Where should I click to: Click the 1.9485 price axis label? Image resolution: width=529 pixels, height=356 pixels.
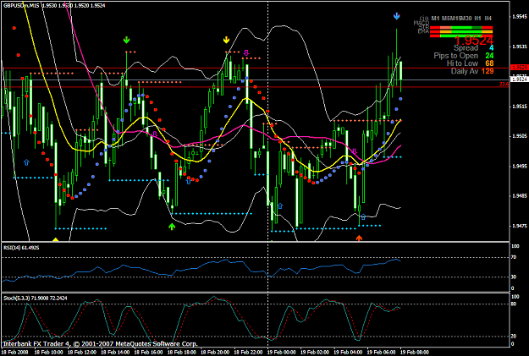click(520, 196)
